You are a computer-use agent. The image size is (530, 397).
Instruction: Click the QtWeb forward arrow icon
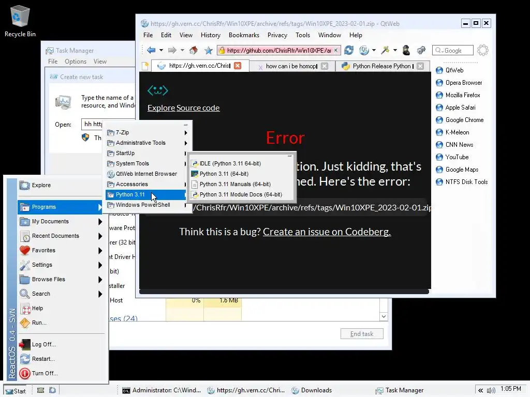pos(172,50)
